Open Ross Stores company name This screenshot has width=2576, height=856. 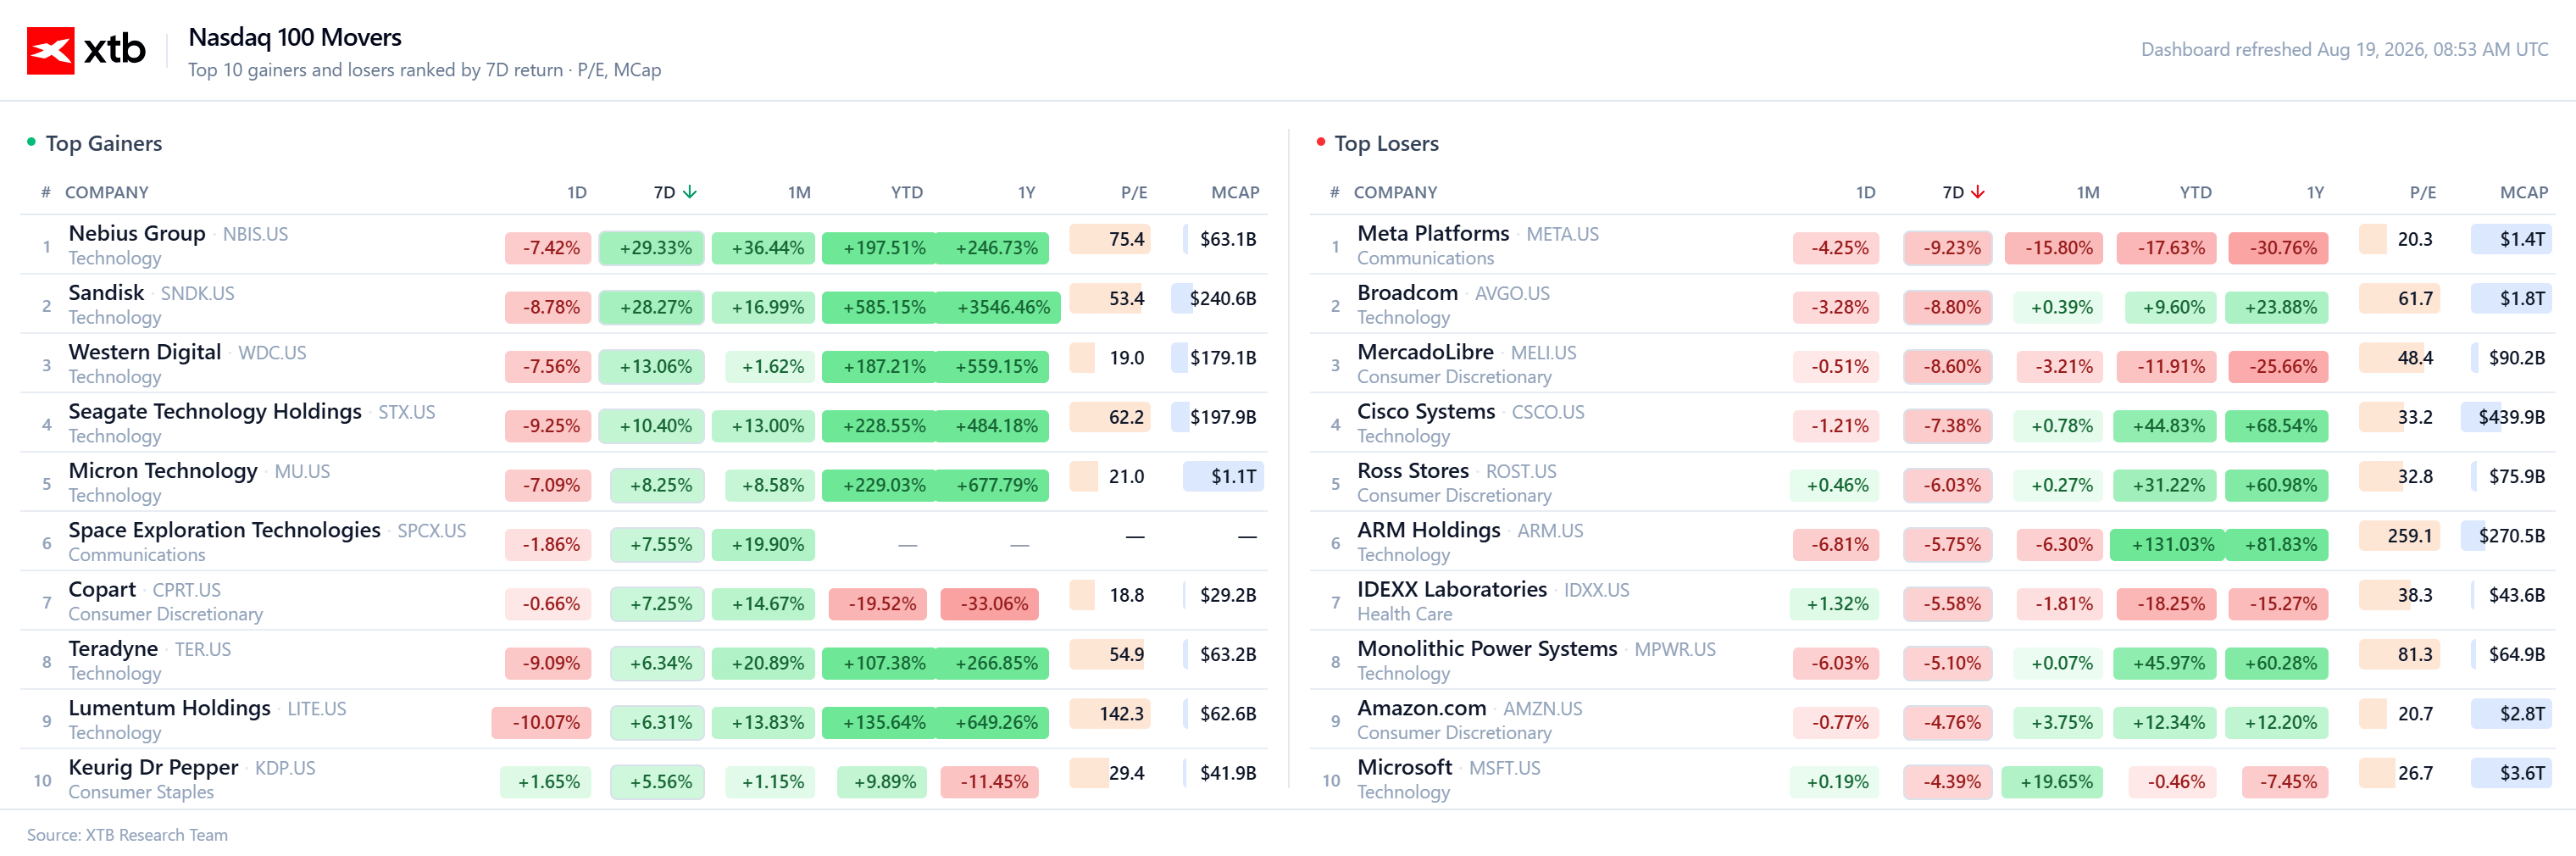point(1413,470)
